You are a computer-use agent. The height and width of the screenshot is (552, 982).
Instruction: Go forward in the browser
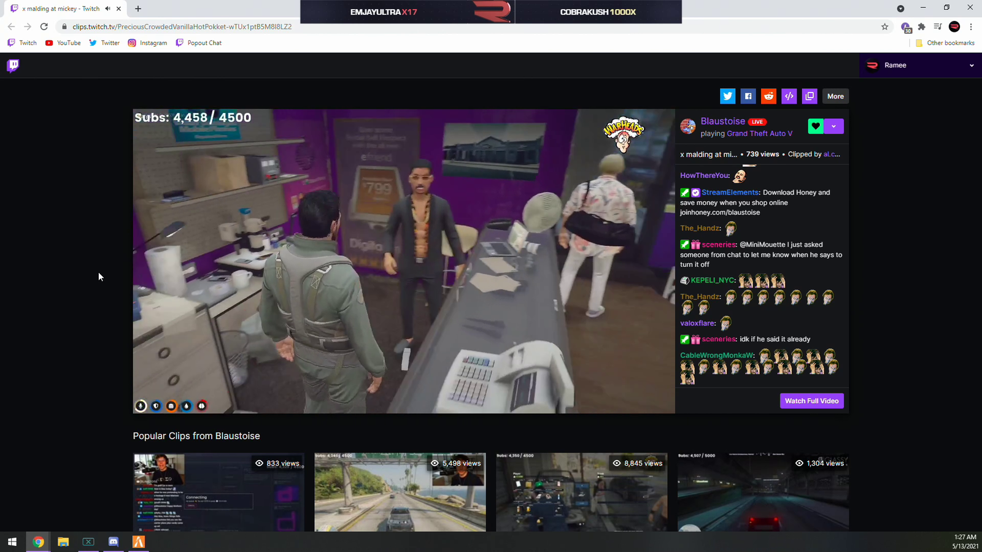pyautogui.click(x=28, y=26)
